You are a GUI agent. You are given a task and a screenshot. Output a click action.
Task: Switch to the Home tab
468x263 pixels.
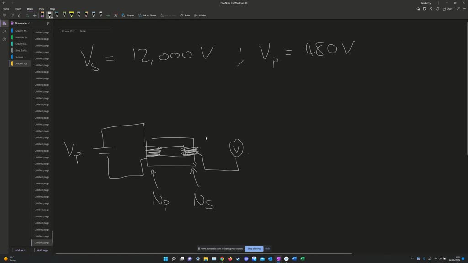6,9
